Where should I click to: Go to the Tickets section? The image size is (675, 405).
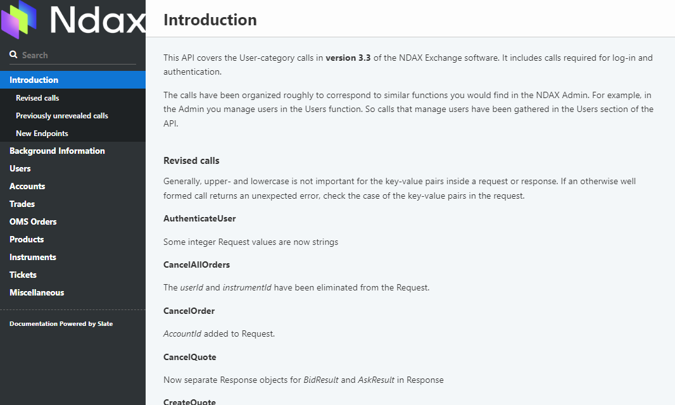pyautogui.click(x=23, y=275)
